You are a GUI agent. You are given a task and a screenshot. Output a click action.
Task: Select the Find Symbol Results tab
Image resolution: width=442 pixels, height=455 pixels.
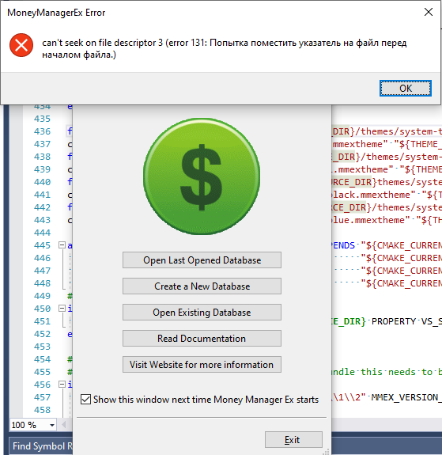click(x=42, y=446)
